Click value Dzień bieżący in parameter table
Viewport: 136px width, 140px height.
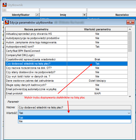pos(97,81)
